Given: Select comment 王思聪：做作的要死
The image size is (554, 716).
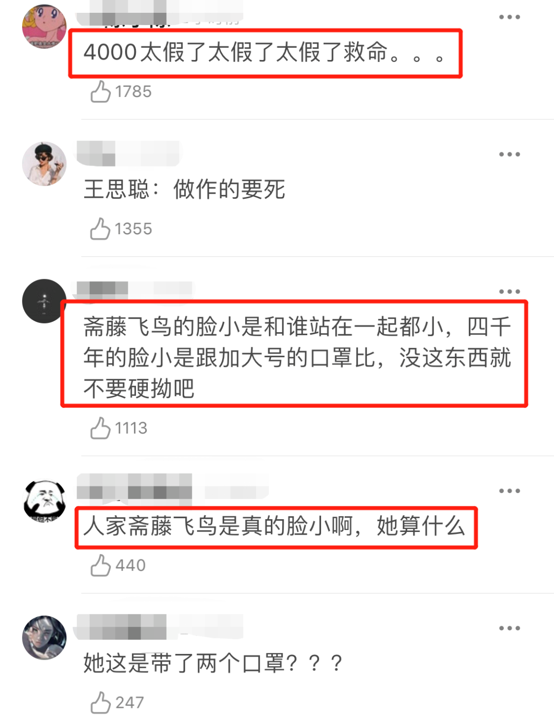Looking at the screenshot, I should [x=184, y=190].
